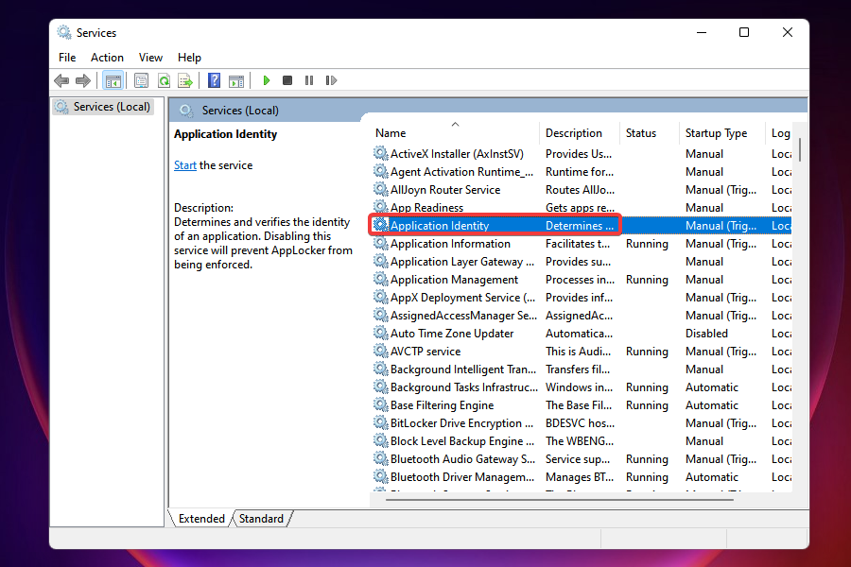Click gear icon beside App Readiness
This screenshot has height=567, width=851.
380,207
